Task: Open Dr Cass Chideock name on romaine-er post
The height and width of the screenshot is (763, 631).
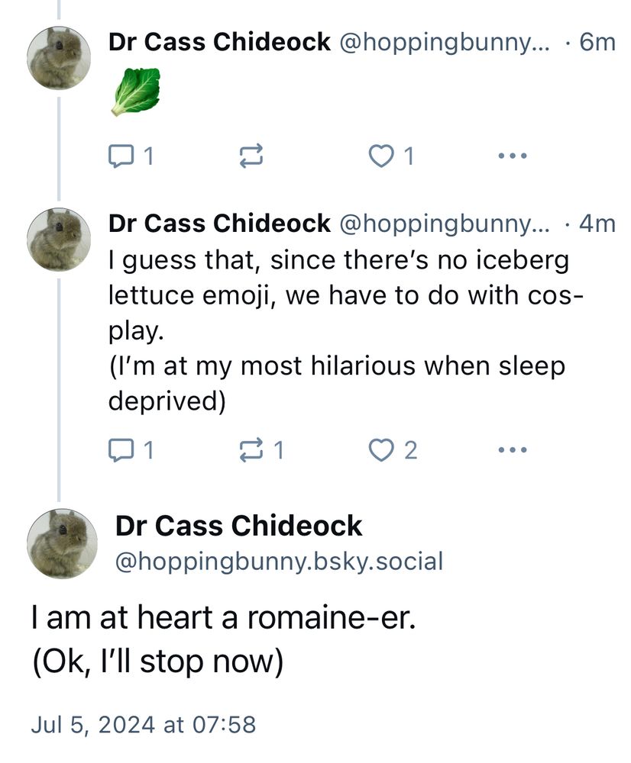Action: tap(238, 526)
